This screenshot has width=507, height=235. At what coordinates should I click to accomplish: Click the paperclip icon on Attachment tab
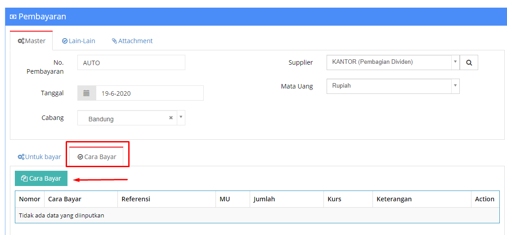[x=114, y=41]
